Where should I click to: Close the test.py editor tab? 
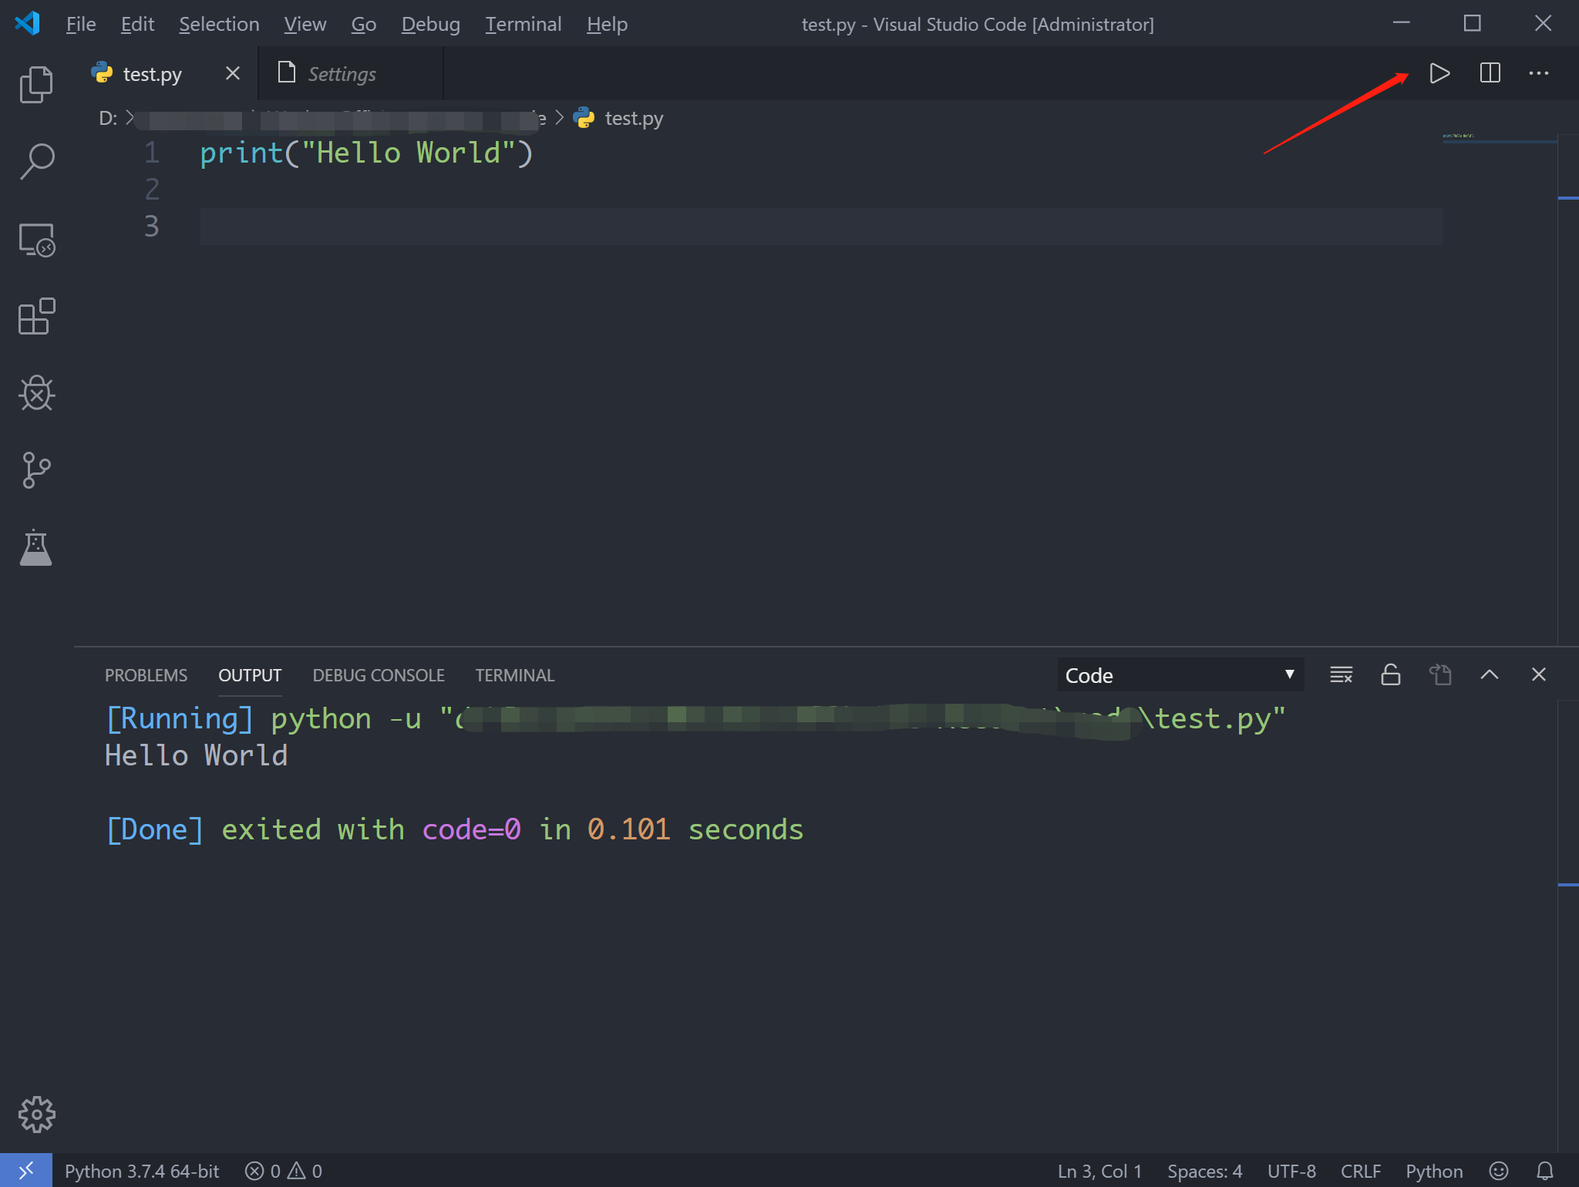[x=232, y=73]
